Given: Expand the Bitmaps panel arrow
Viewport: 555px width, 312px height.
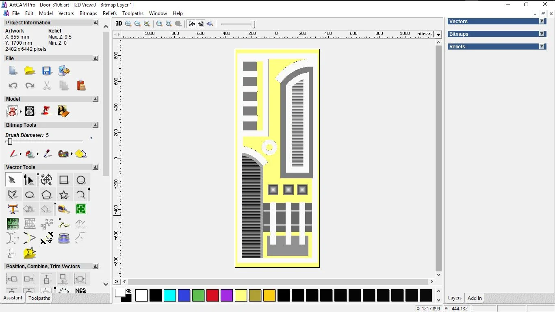Looking at the screenshot, I should click(x=542, y=34).
